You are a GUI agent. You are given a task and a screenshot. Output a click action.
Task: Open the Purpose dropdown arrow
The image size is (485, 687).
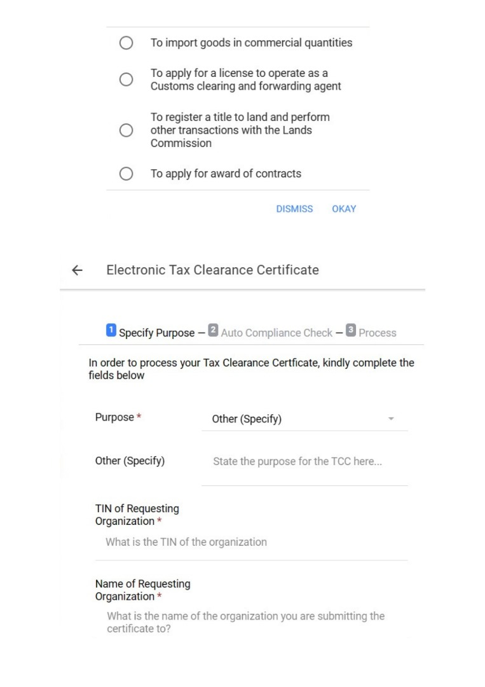coord(392,419)
